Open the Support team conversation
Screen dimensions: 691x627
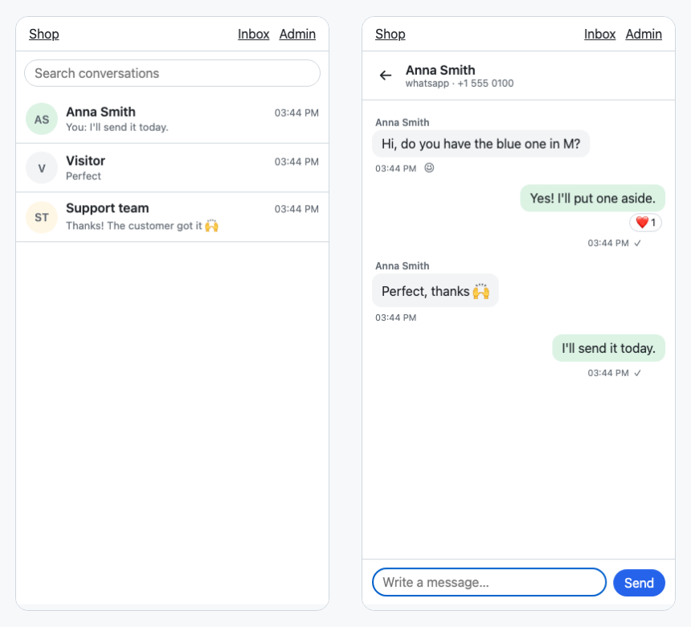[172, 217]
